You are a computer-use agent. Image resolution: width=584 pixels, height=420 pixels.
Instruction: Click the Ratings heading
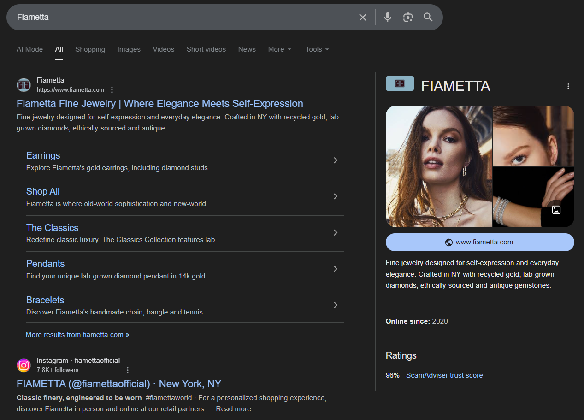(x=401, y=355)
